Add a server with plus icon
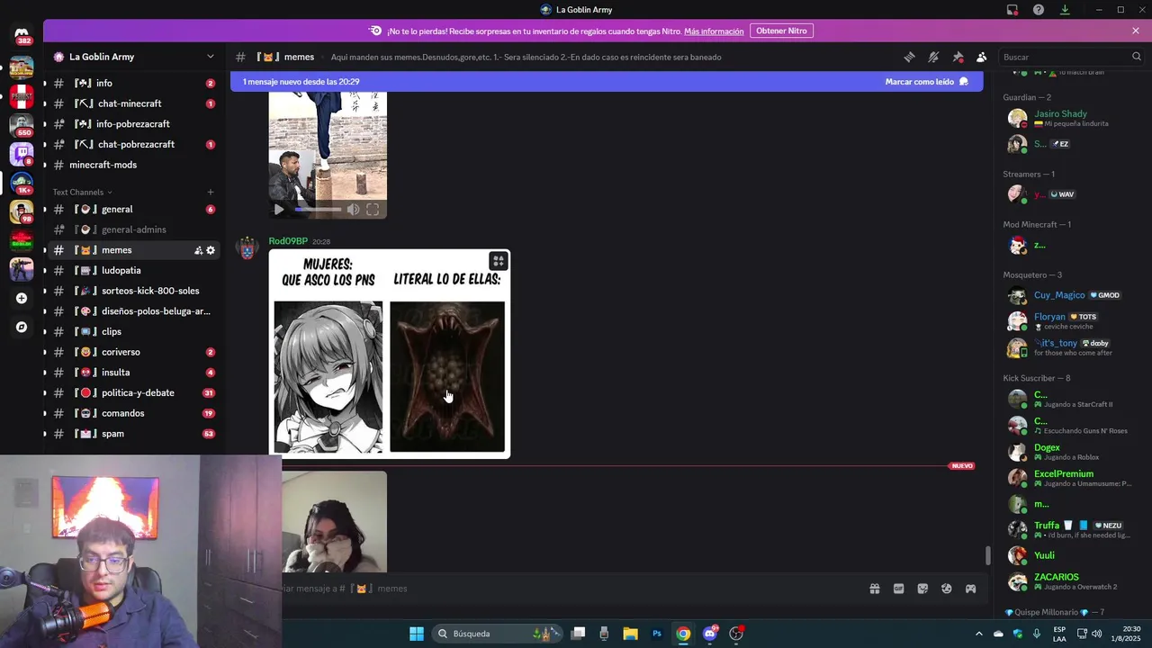Image resolution: width=1152 pixels, height=648 pixels. coord(22,298)
